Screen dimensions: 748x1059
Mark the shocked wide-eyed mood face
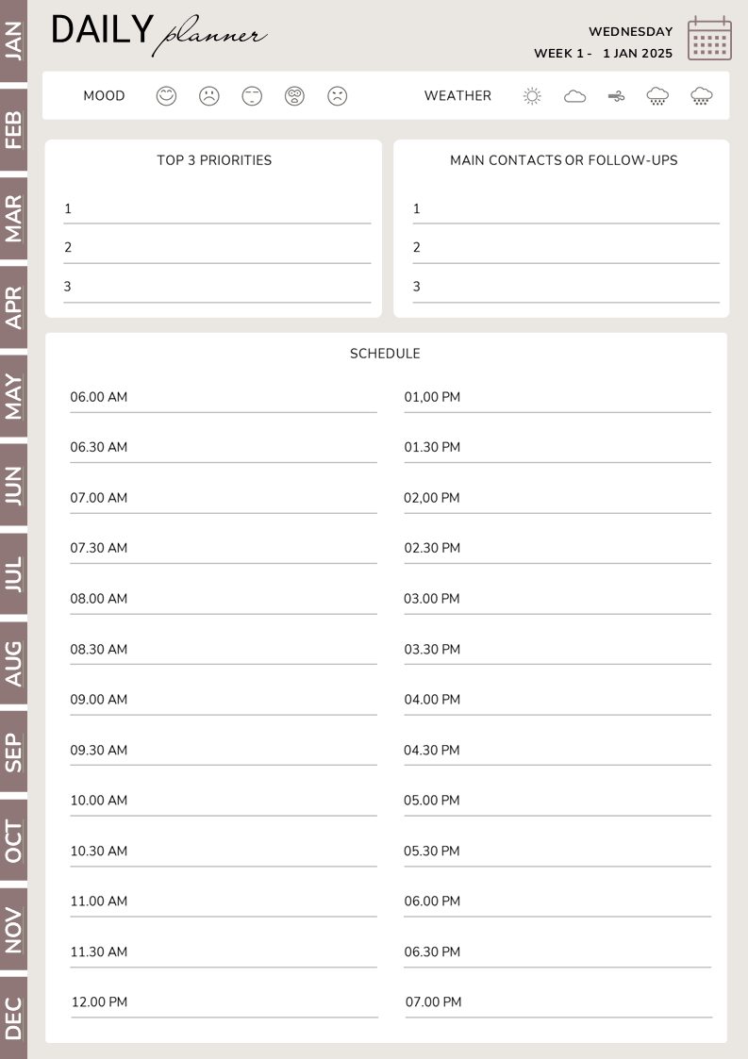pyautogui.click(x=294, y=96)
